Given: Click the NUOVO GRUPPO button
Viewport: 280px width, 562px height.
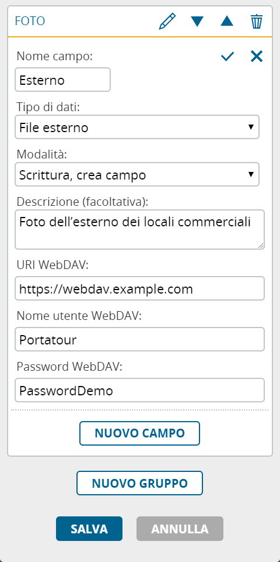Looking at the screenshot, I should 139,483.
